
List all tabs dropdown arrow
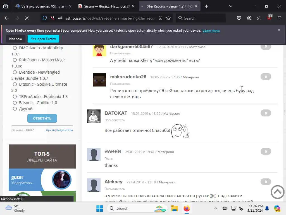coord(230,6)
